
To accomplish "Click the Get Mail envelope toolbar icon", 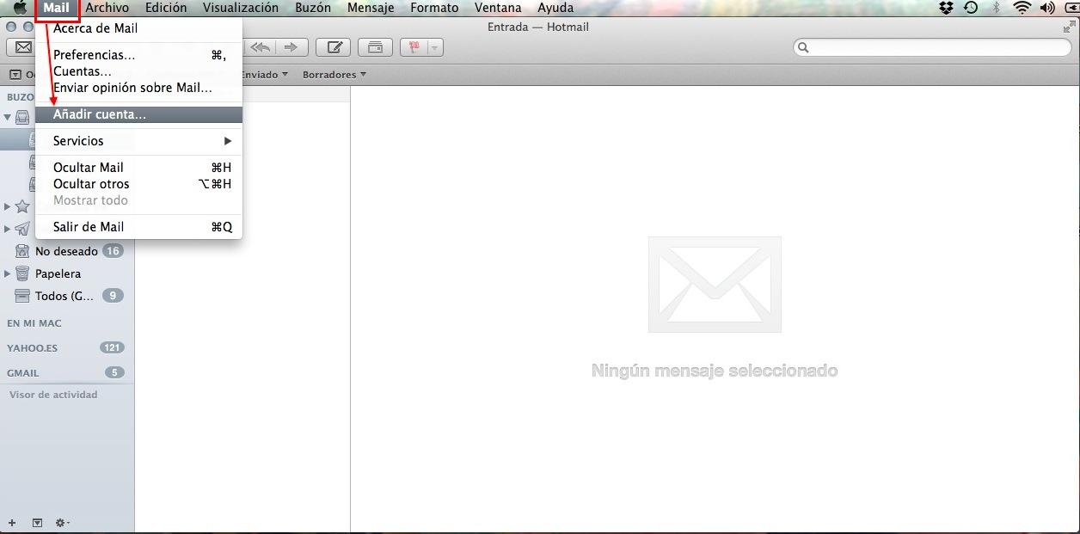I will (23, 47).
